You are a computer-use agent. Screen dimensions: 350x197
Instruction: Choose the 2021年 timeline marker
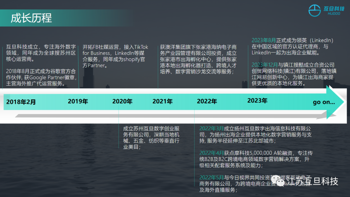[x=162, y=101]
